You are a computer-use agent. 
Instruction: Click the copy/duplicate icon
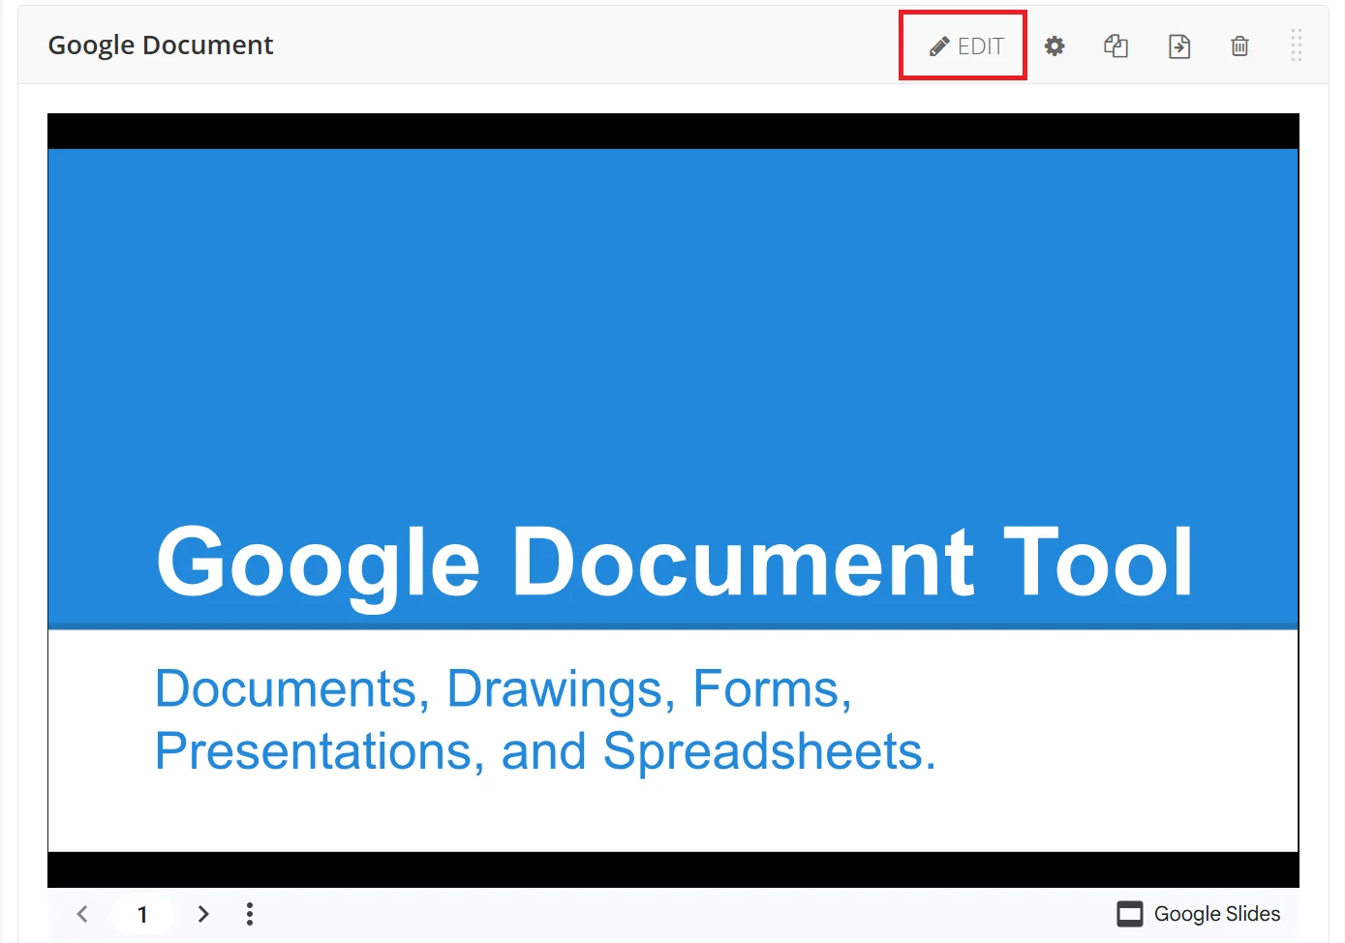click(1116, 46)
